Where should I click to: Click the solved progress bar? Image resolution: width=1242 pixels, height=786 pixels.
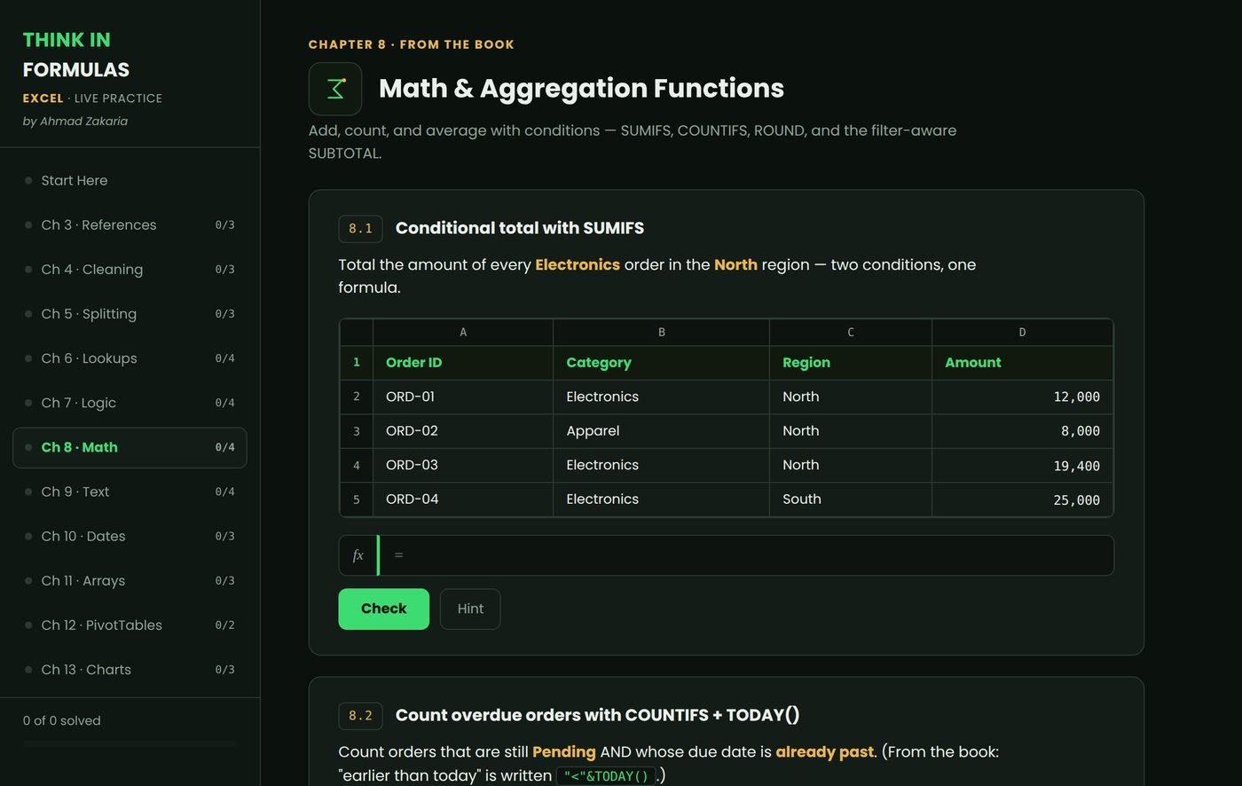click(x=130, y=743)
